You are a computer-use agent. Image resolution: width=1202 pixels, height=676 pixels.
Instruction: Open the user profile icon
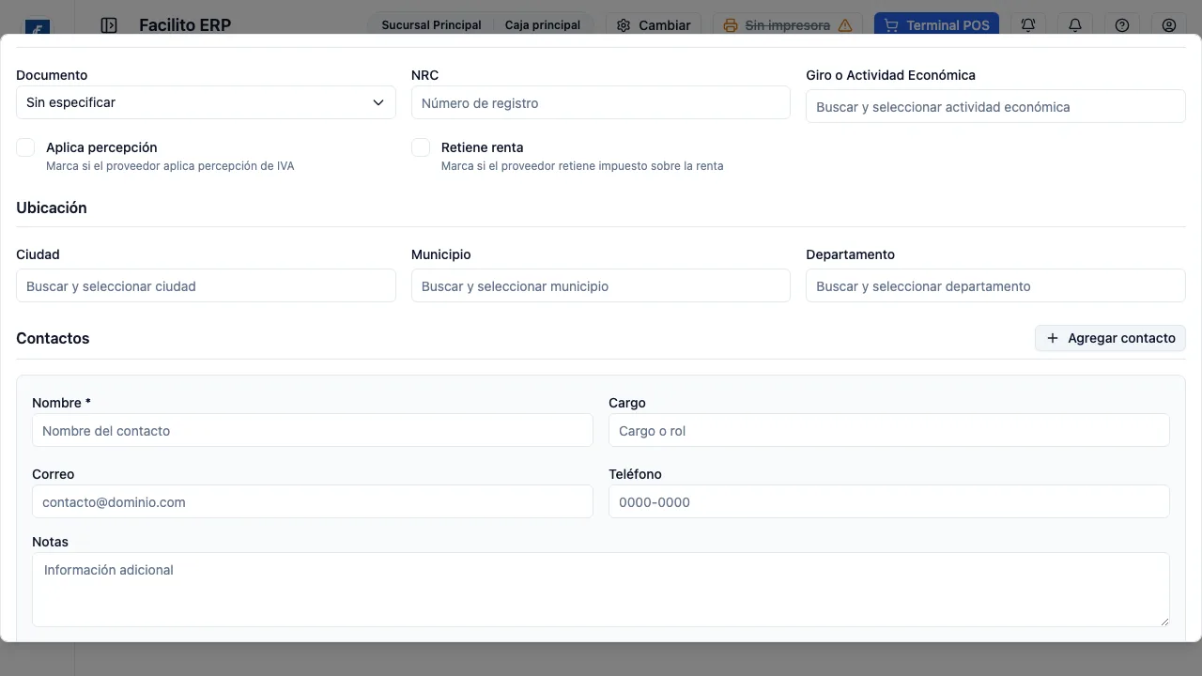coord(1169,25)
